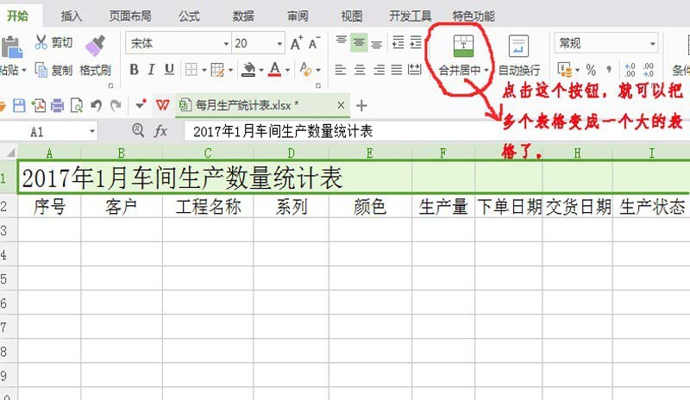Apply the red font color A
The height and width of the screenshot is (400, 690).
click(275, 69)
